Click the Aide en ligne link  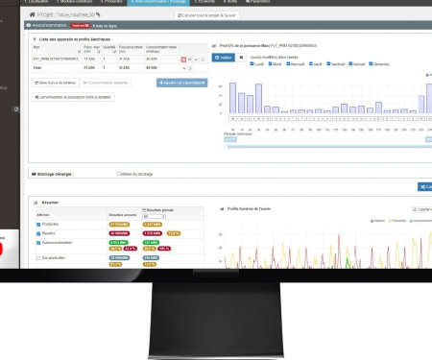point(105,26)
